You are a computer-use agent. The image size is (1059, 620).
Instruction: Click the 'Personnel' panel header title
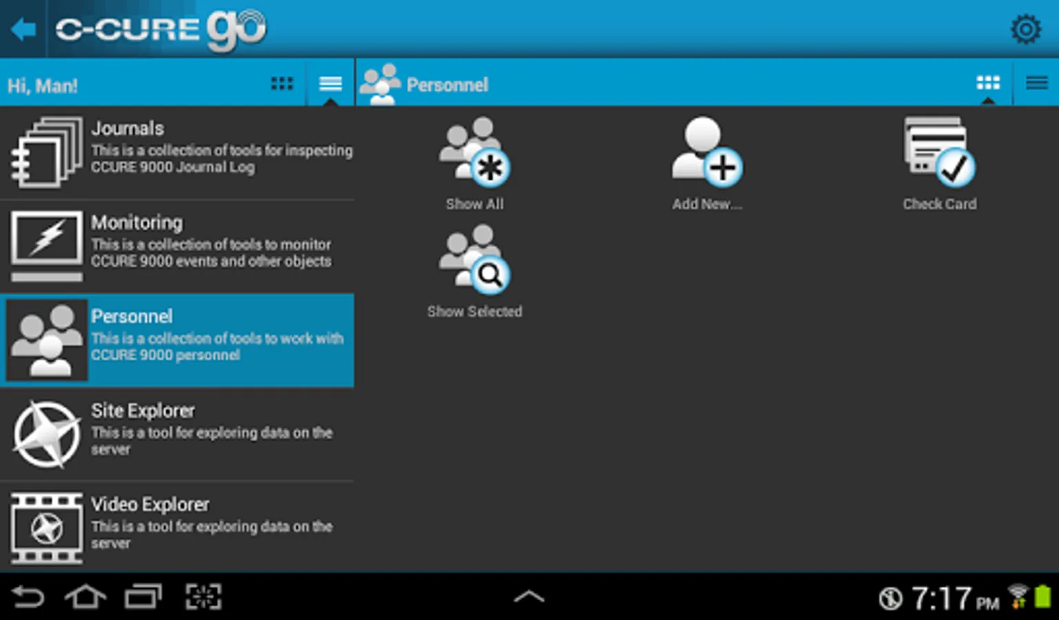click(447, 85)
